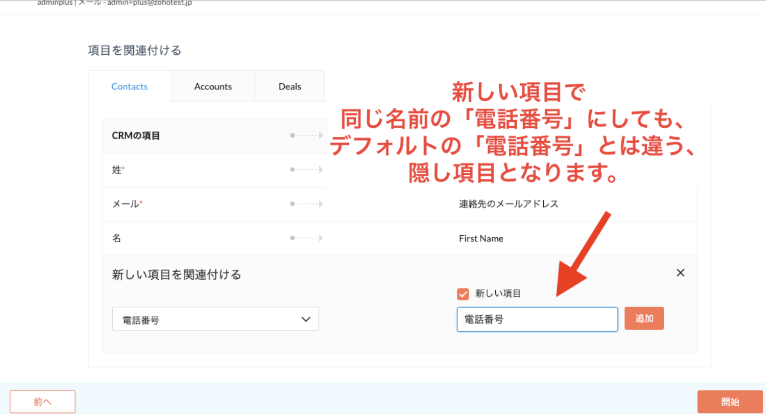Open the Accounts tab
774x414 pixels.
coord(213,87)
